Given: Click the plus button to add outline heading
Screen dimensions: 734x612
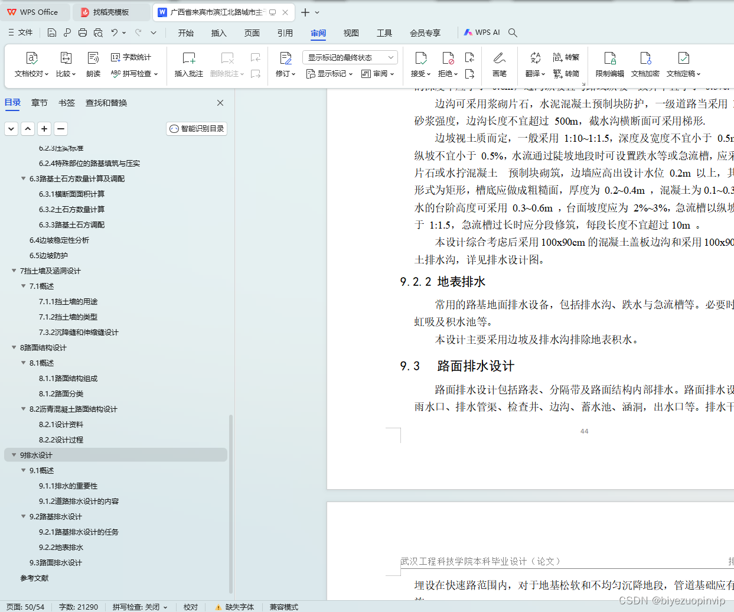Looking at the screenshot, I should tap(44, 128).
